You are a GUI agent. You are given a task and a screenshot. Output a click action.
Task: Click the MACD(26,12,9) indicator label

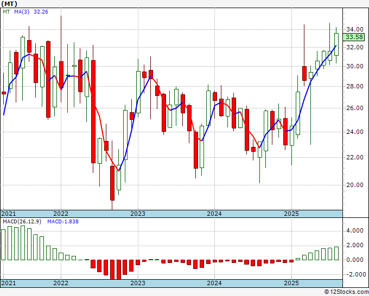(22, 222)
